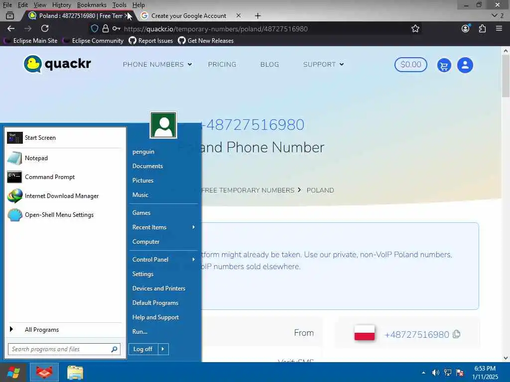Open the Bookmarks menu

[x=92, y=5]
